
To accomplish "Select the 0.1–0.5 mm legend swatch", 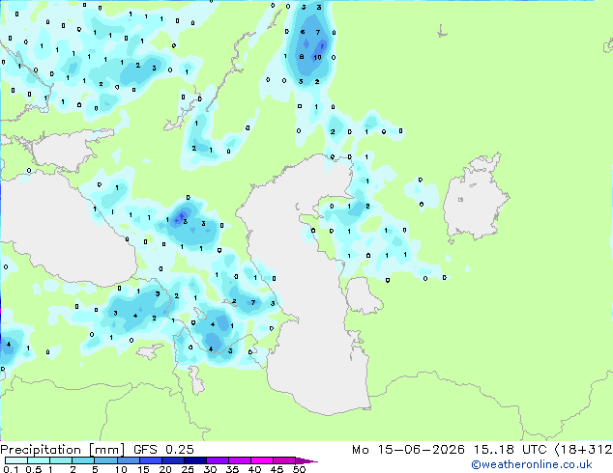I will point(16,460).
